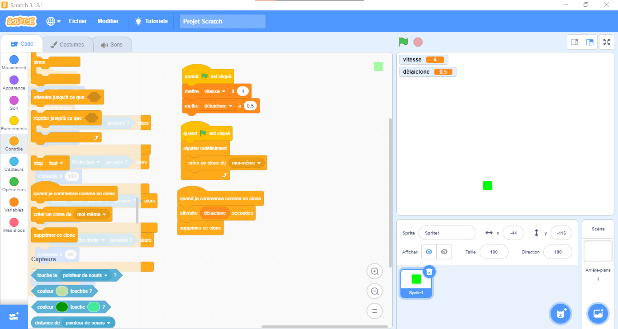618x329 pixels.
Task: Click the choose a sprite cat button
Action: coord(561,313)
